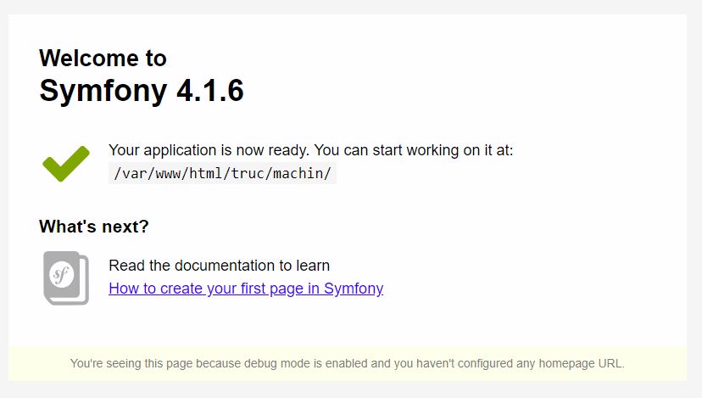Screen dimensions: 702x398
Task: Click the 'Welcome to' heading
Action: tap(103, 58)
